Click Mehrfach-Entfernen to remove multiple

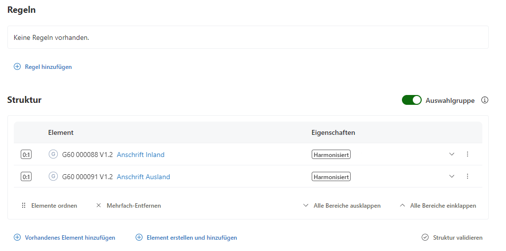click(x=128, y=206)
